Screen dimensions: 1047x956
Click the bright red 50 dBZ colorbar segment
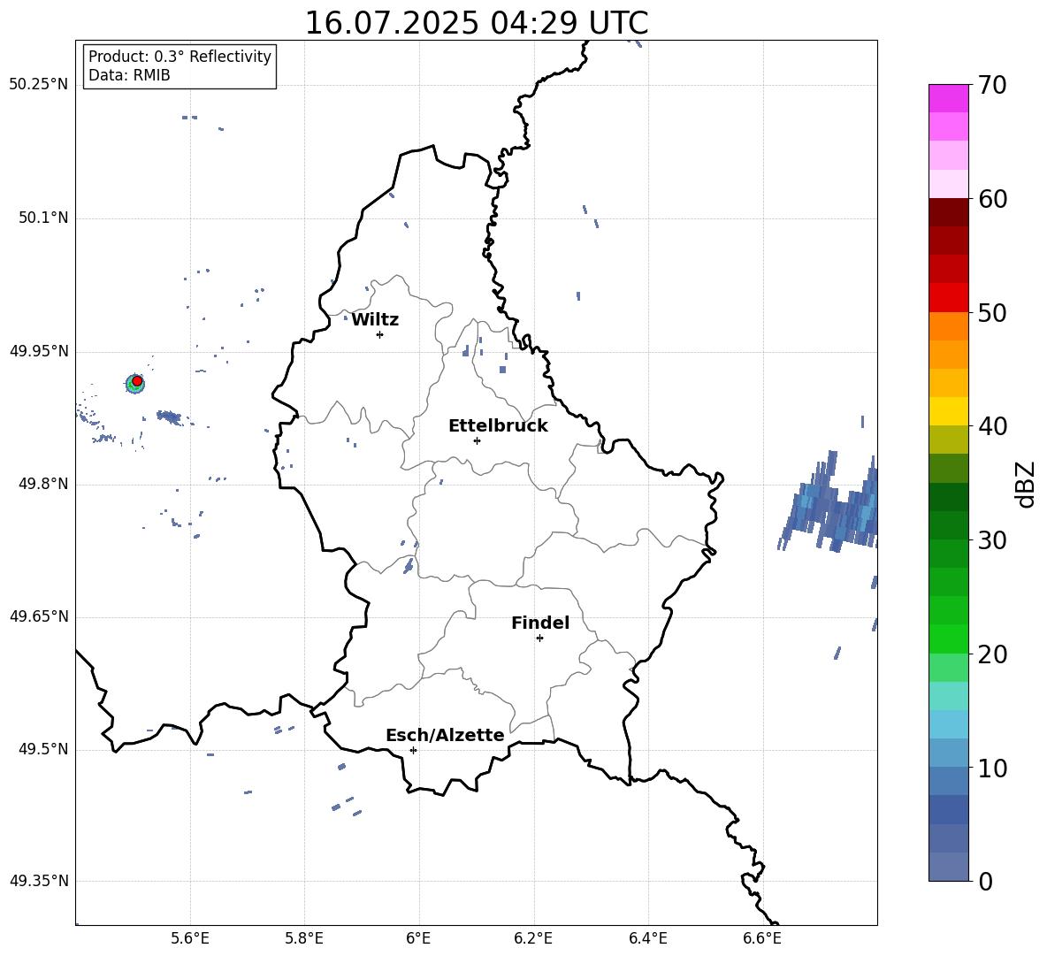coord(949,298)
